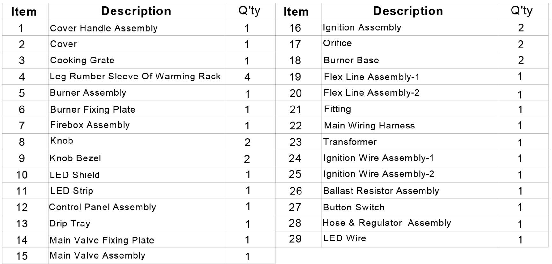The width and height of the screenshot is (552, 264).
Task: Click the Main Wiring Harness cell
Action: [x=369, y=126]
